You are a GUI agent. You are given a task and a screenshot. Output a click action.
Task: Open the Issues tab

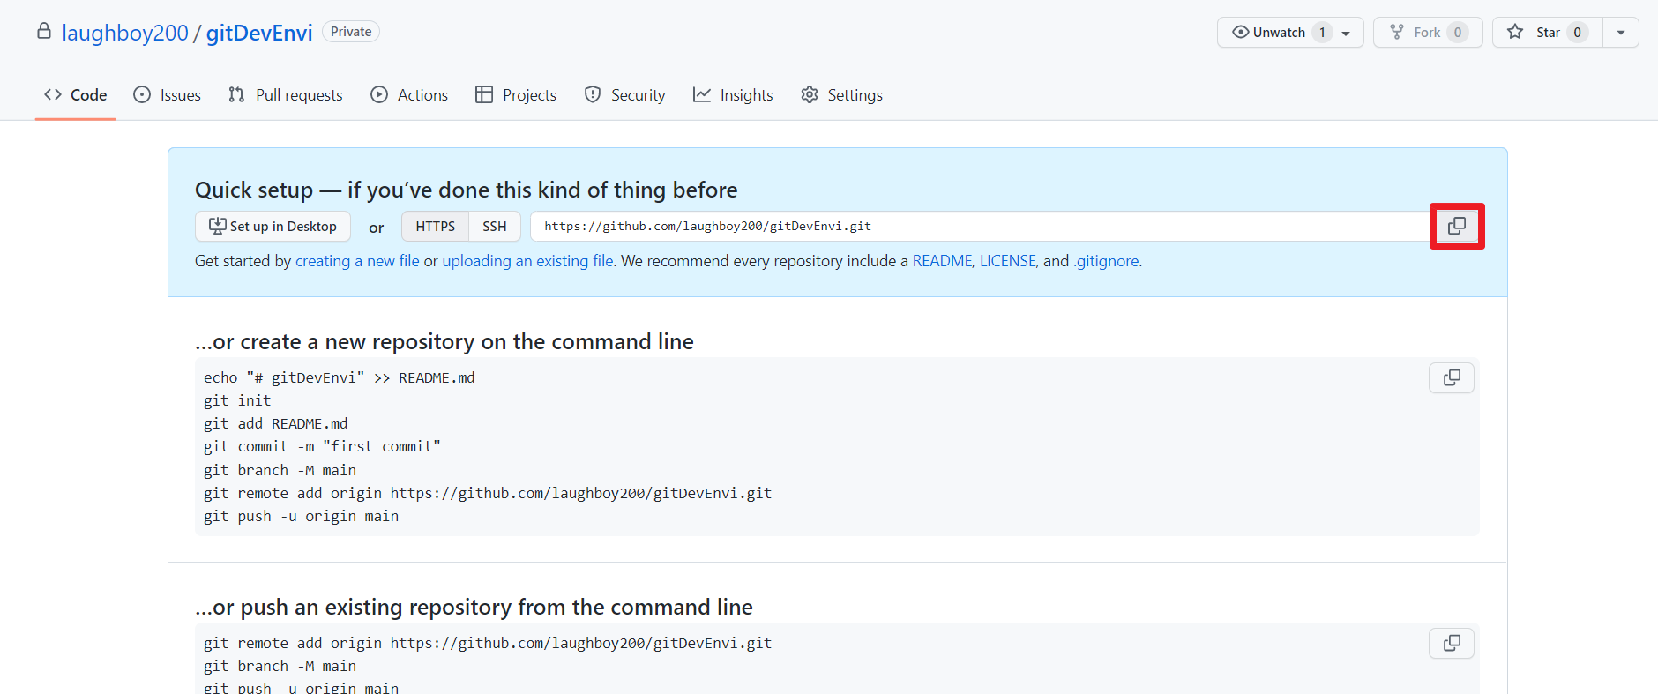pyautogui.click(x=167, y=94)
